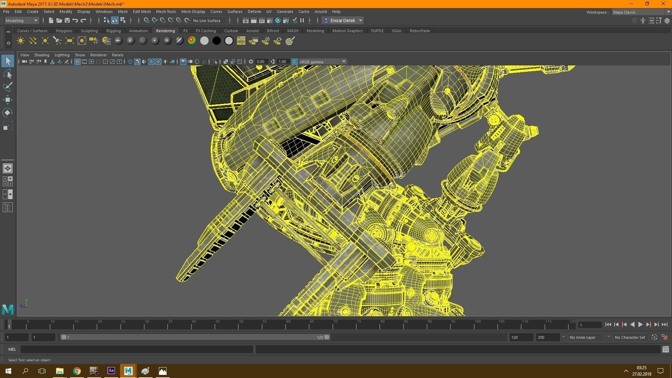Screen dimensions: 672x378
Task: Open the Workspace Maya Classic dropdown
Action: coord(641,12)
